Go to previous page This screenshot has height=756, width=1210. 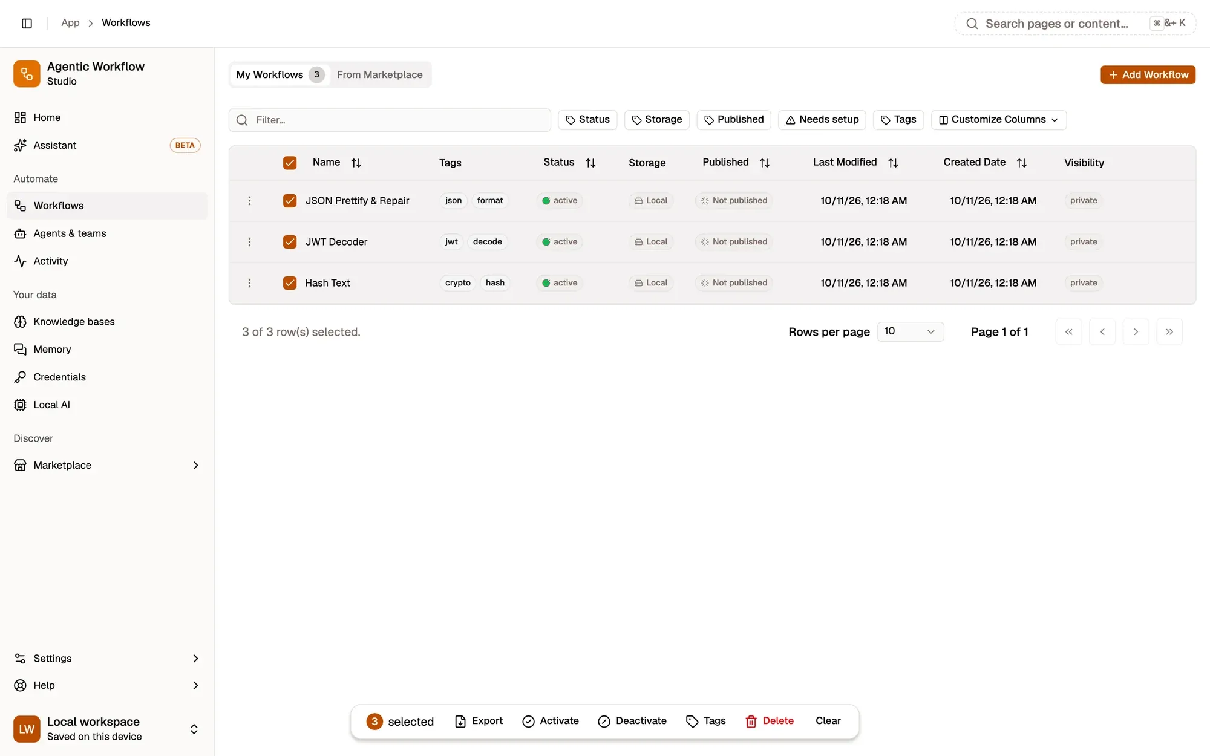click(1102, 332)
